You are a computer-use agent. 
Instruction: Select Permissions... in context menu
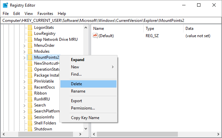83,108
